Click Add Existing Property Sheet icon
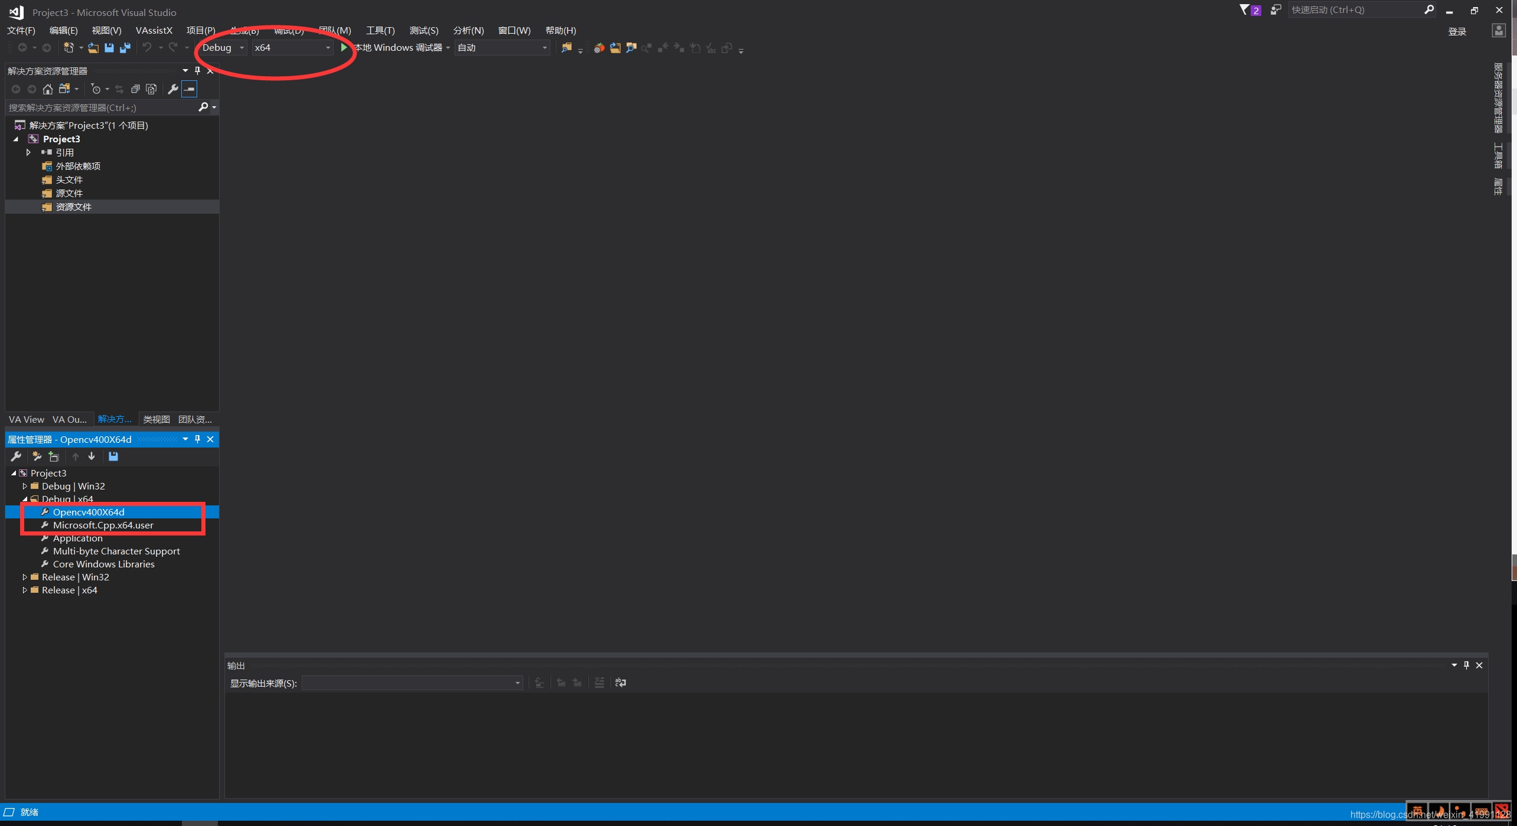 point(54,456)
